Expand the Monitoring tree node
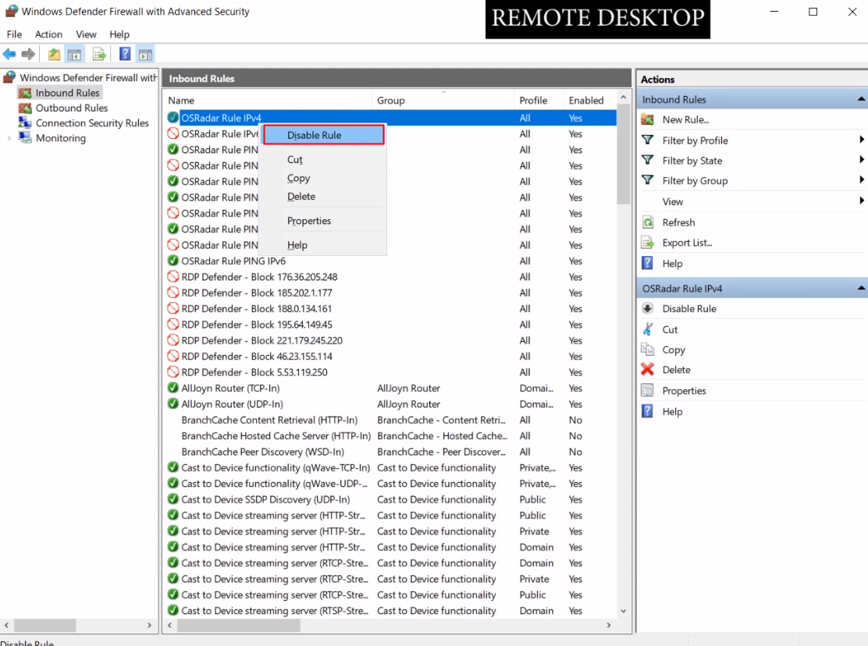Image resolution: width=868 pixels, height=646 pixels. (9, 138)
